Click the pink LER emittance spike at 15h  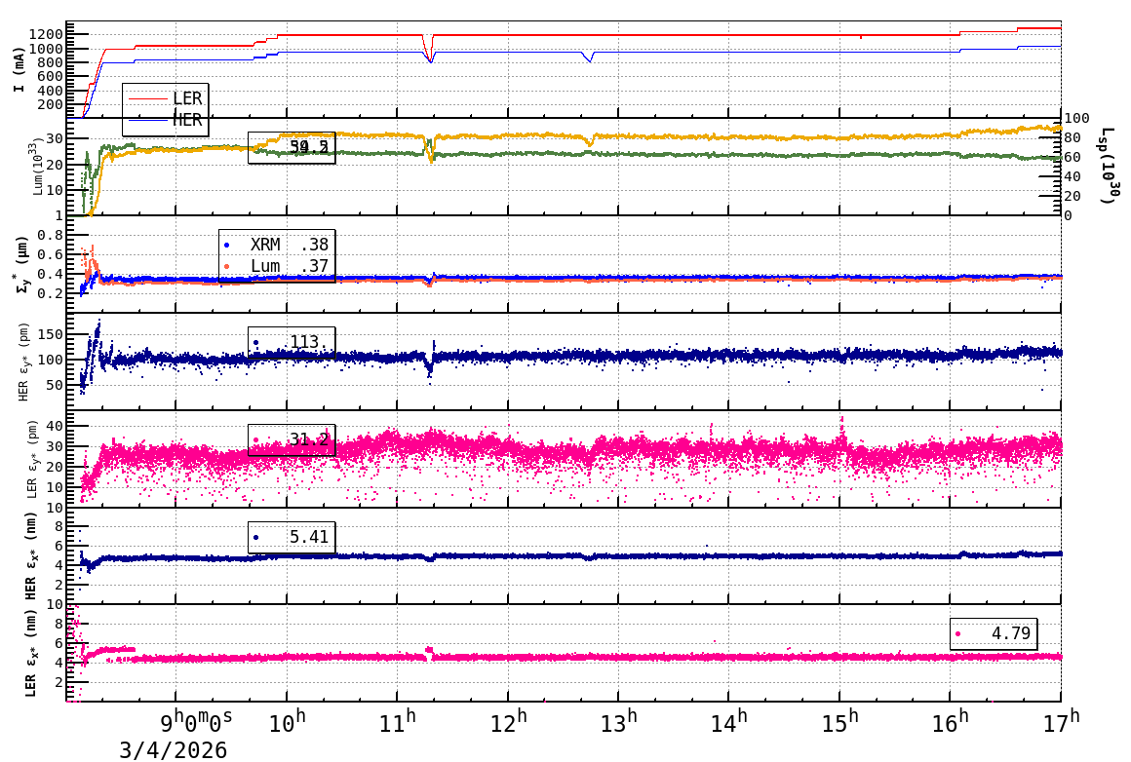click(841, 422)
